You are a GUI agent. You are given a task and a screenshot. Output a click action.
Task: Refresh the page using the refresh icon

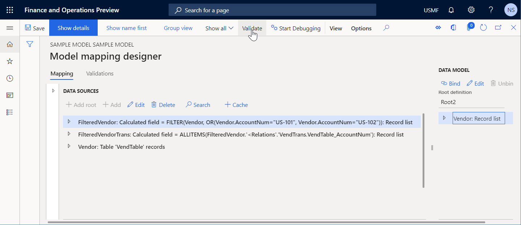[x=483, y=27]
